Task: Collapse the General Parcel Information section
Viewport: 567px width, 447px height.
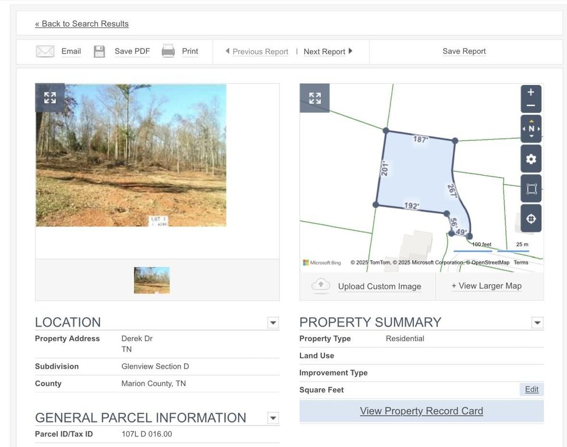Action: point(273,418)
